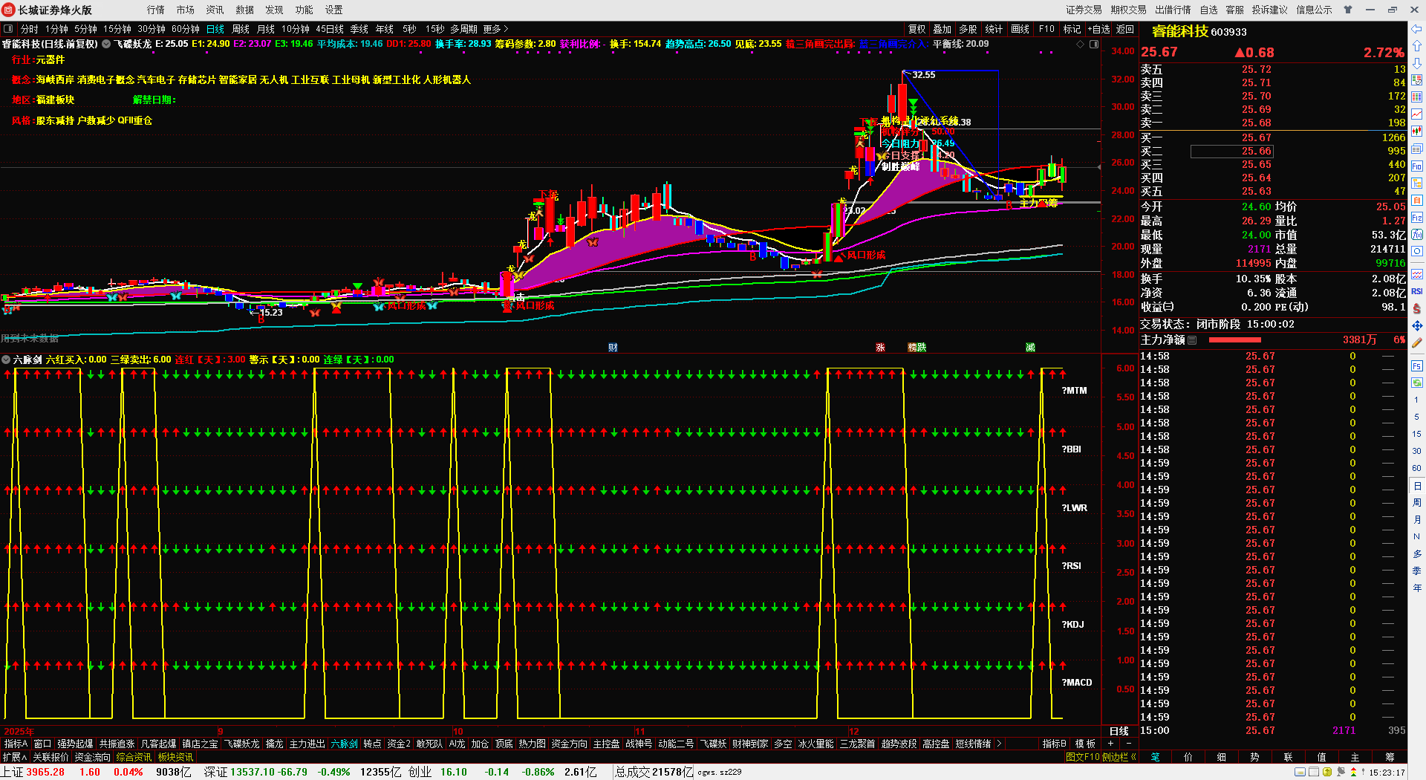Click the minus zoom button below 日线
This screenshot has width=1426, height=780.
click(x=1129, y=744)
